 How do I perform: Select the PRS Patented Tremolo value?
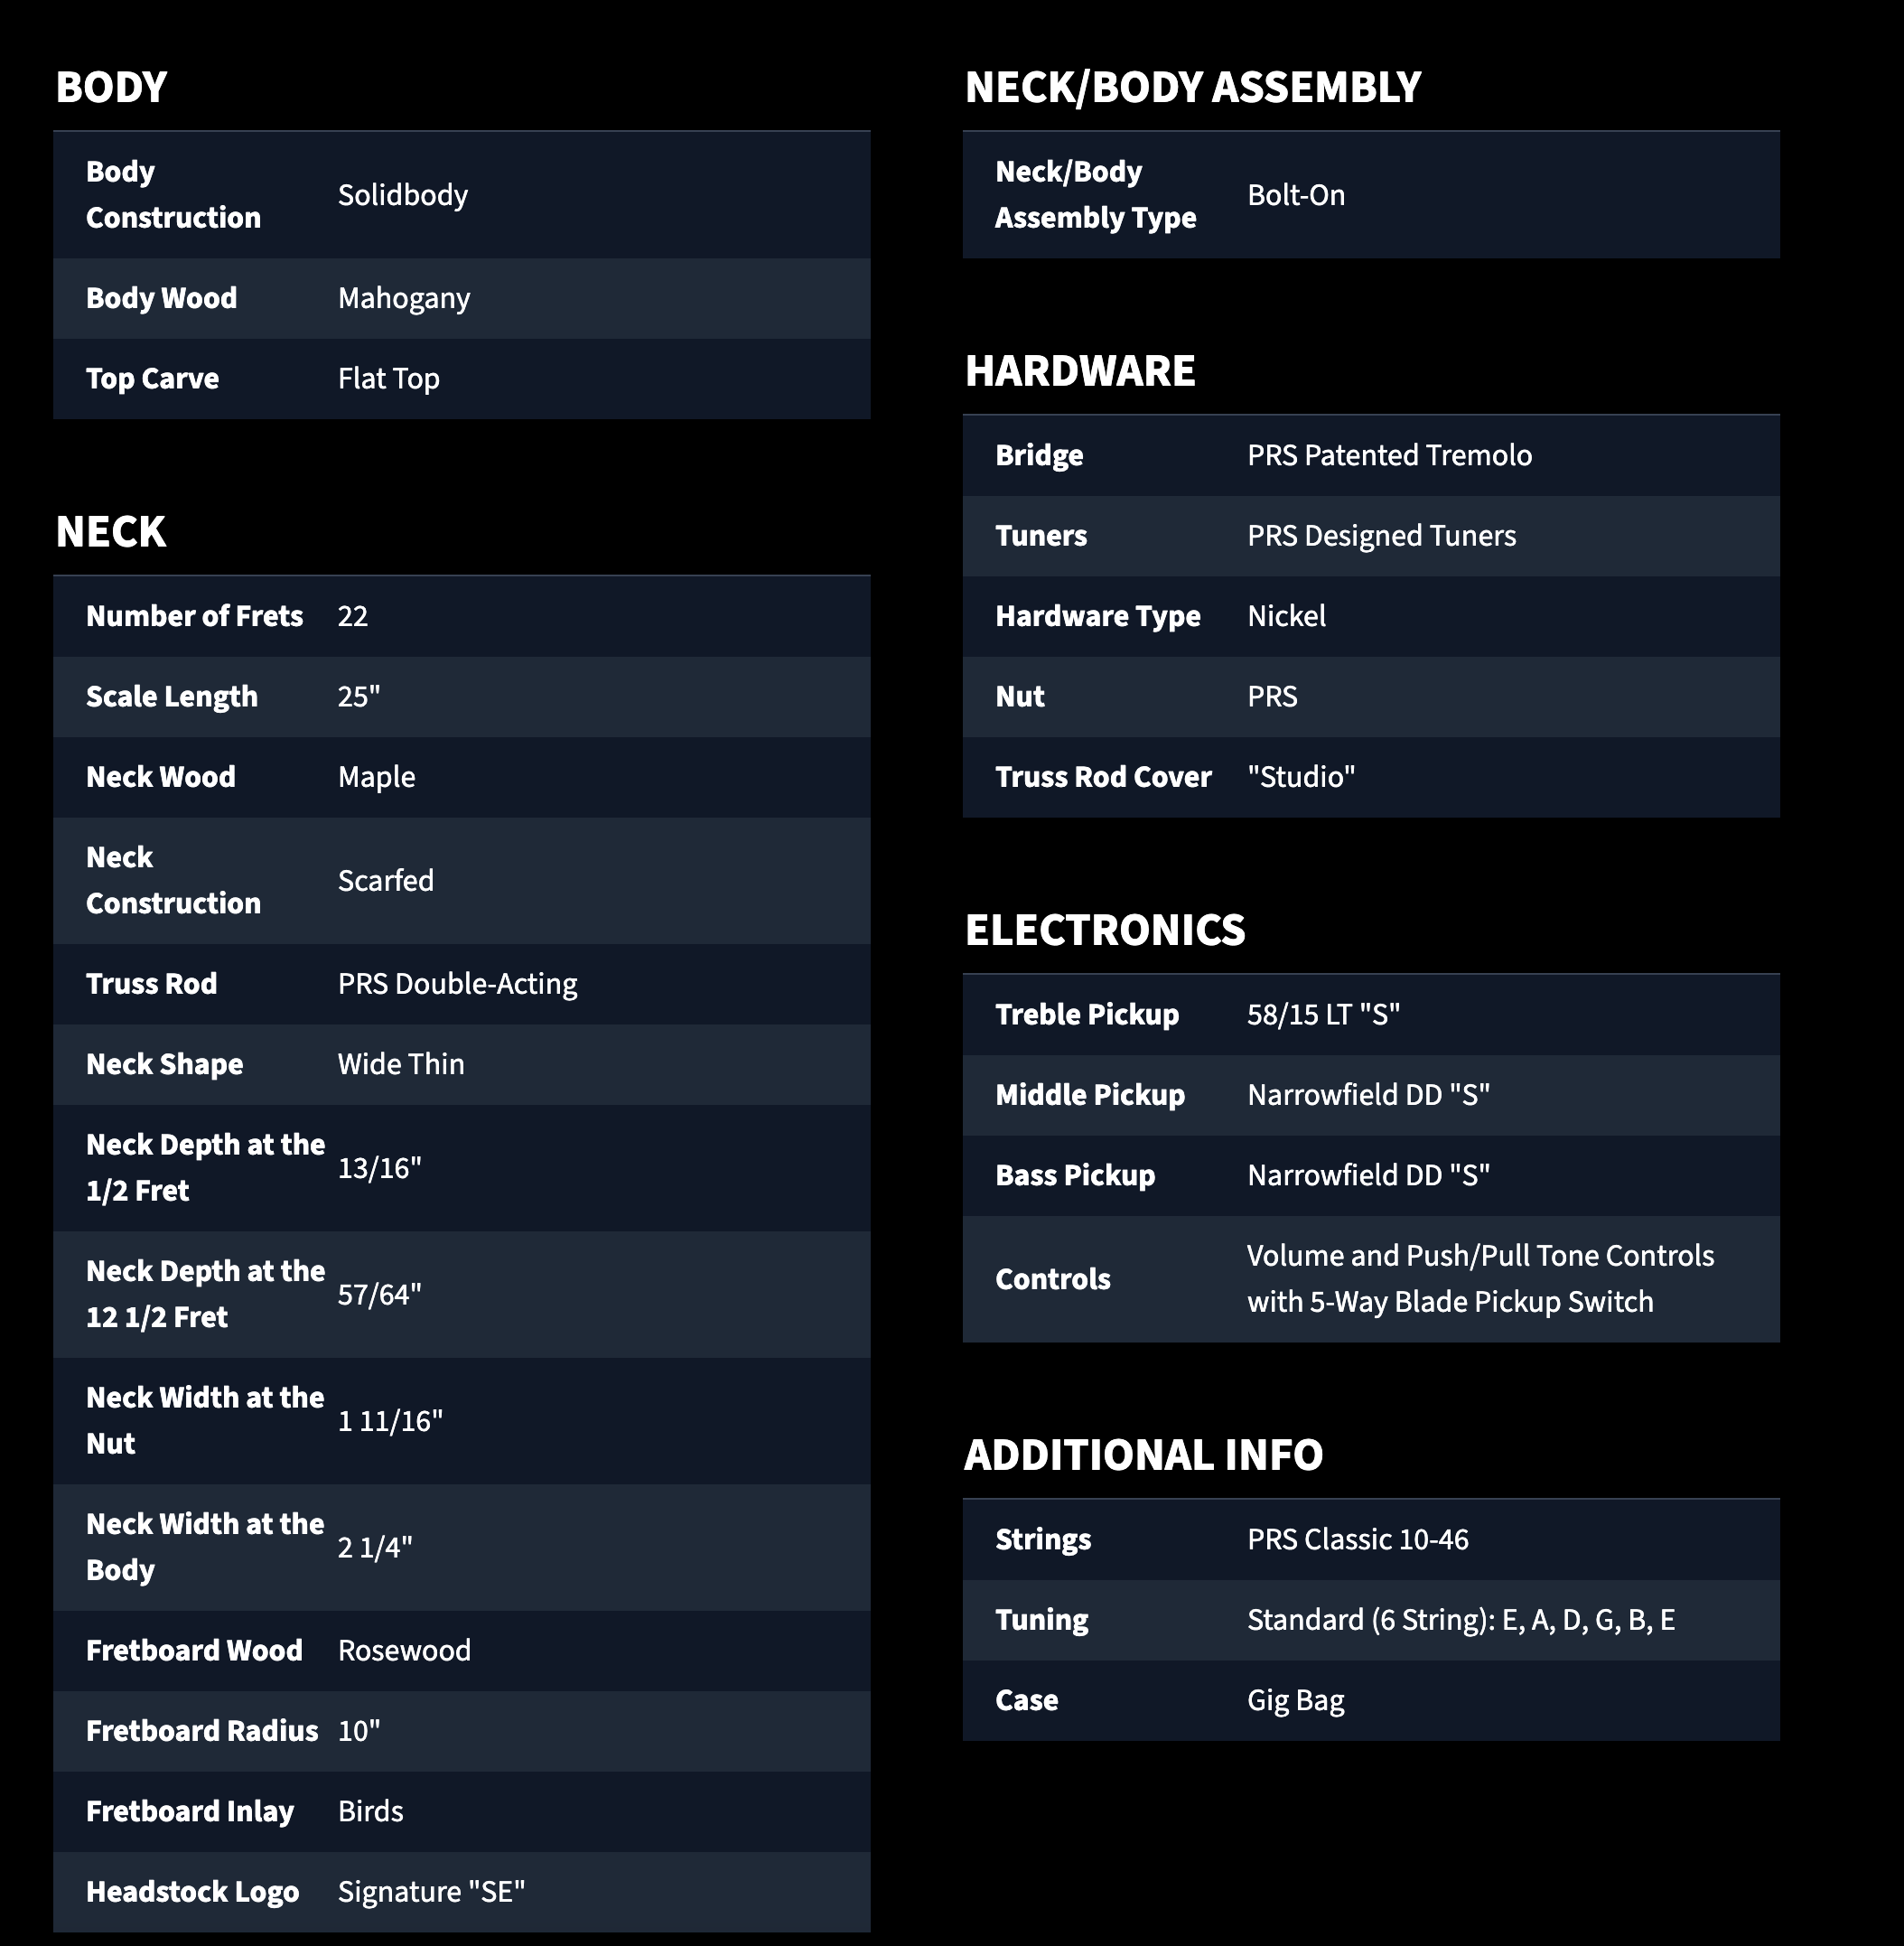[x=1389, y=455]
